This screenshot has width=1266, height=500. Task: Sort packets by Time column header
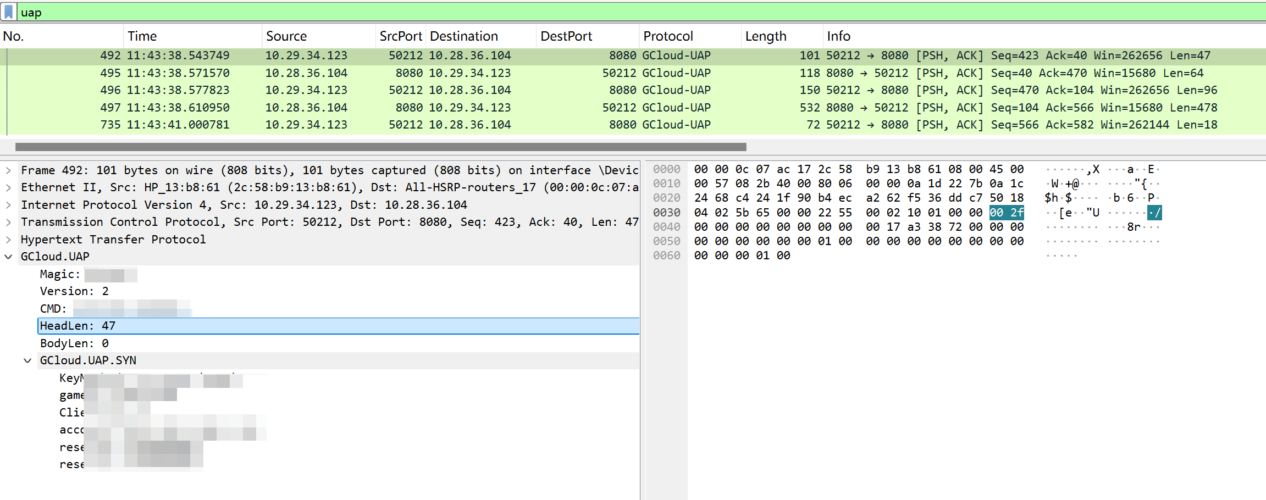coord(142,36)
